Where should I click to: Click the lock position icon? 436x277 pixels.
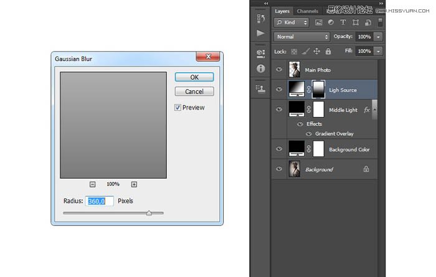click(x=316, y=51)
